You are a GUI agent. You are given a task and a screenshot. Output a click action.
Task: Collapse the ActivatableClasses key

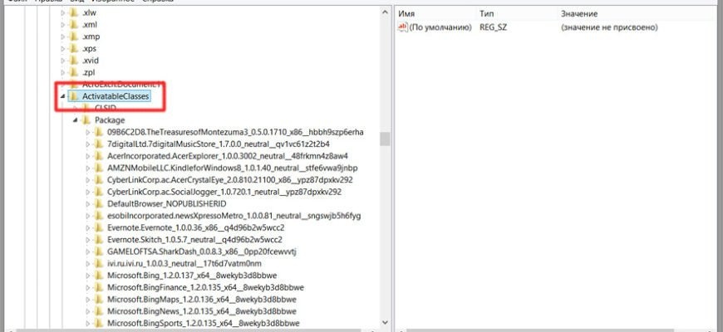pos(62,97)
